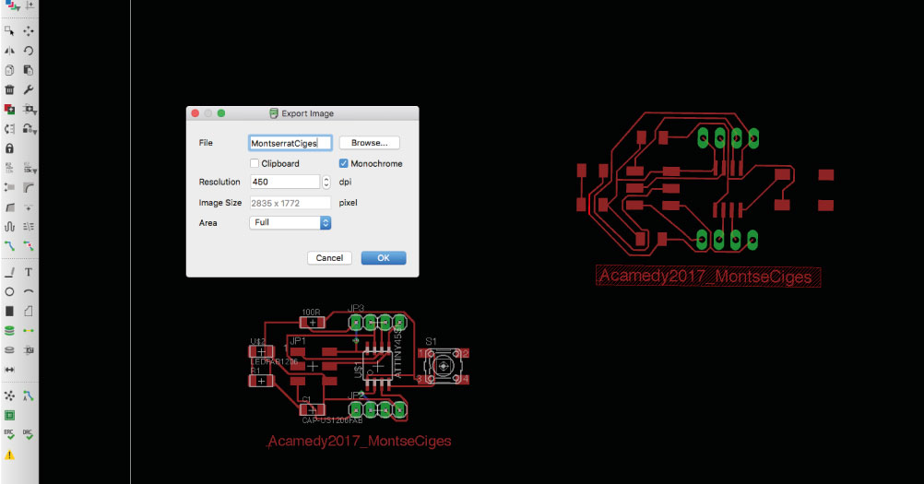The width and height of the screenshot is (924, 484).
Task: Click the hatched Acamedy2017_MontseCiges text on right
Action: [708, 277]
